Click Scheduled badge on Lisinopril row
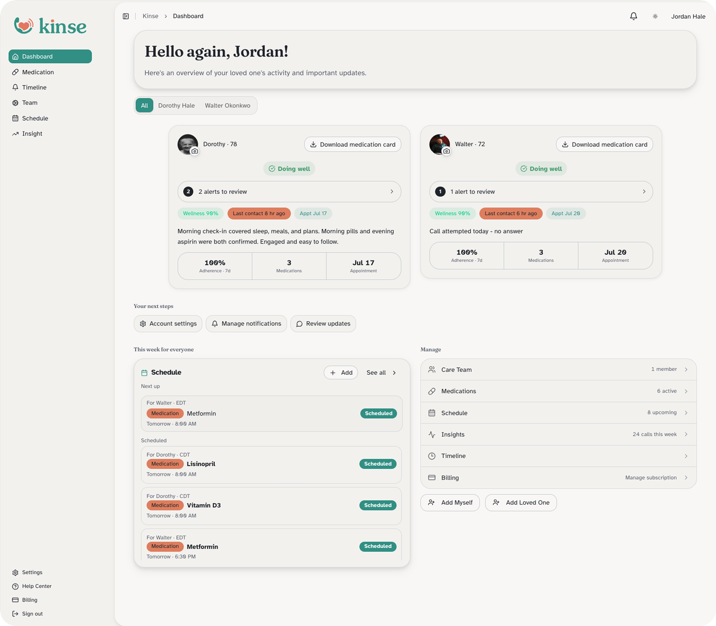The image size is (716, 626). point(378,464)
